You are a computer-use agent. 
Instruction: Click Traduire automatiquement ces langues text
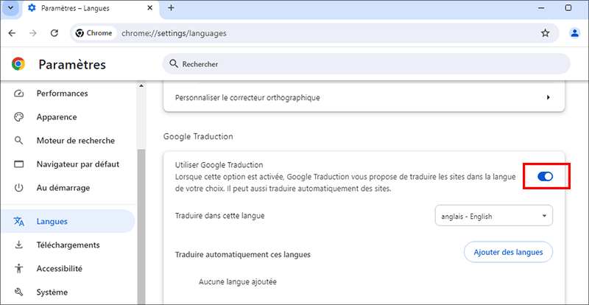(x=243, y=254)
